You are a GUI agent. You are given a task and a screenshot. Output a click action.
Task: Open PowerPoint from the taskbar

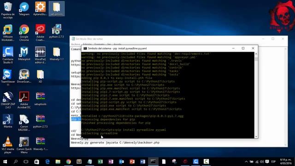[x=132, y=161]
